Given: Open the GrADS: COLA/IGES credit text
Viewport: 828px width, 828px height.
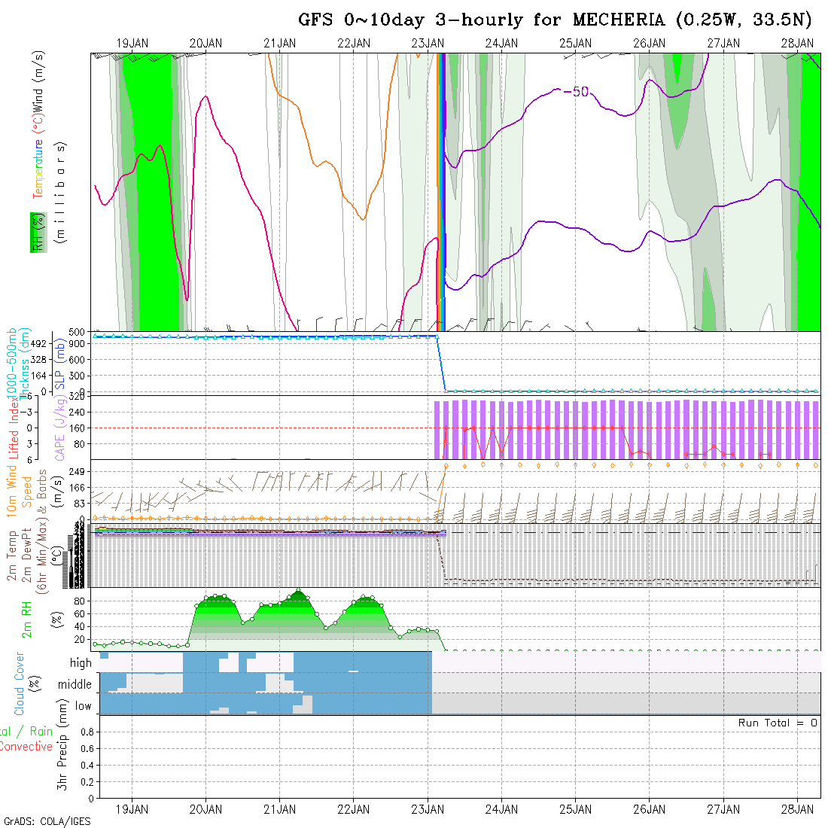Looking at the screenshot, I should (47, 821).
